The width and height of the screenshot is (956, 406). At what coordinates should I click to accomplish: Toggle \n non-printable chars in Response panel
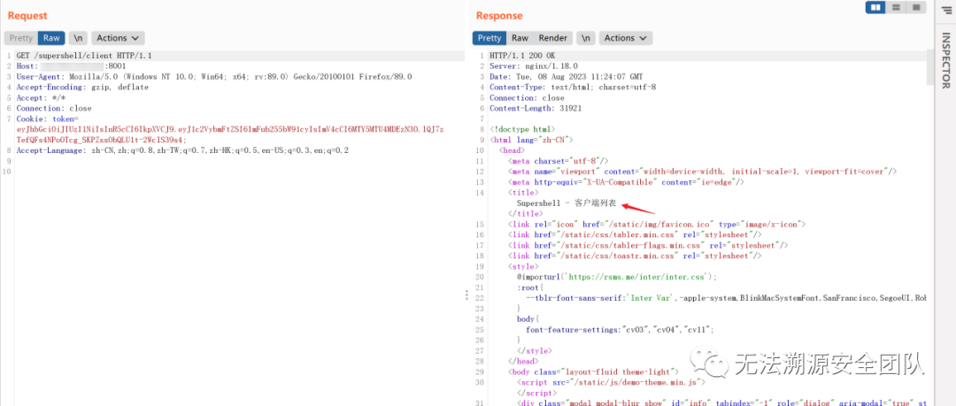point(586,38)
